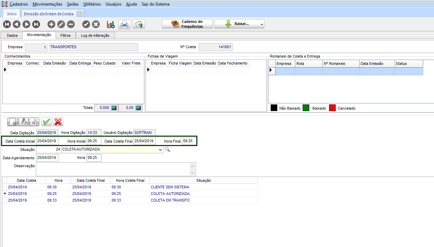Image resolution: width=434 pixels, height=247 pixels.
Task: Add a new record with plus icon
Action: coord(51,24)
